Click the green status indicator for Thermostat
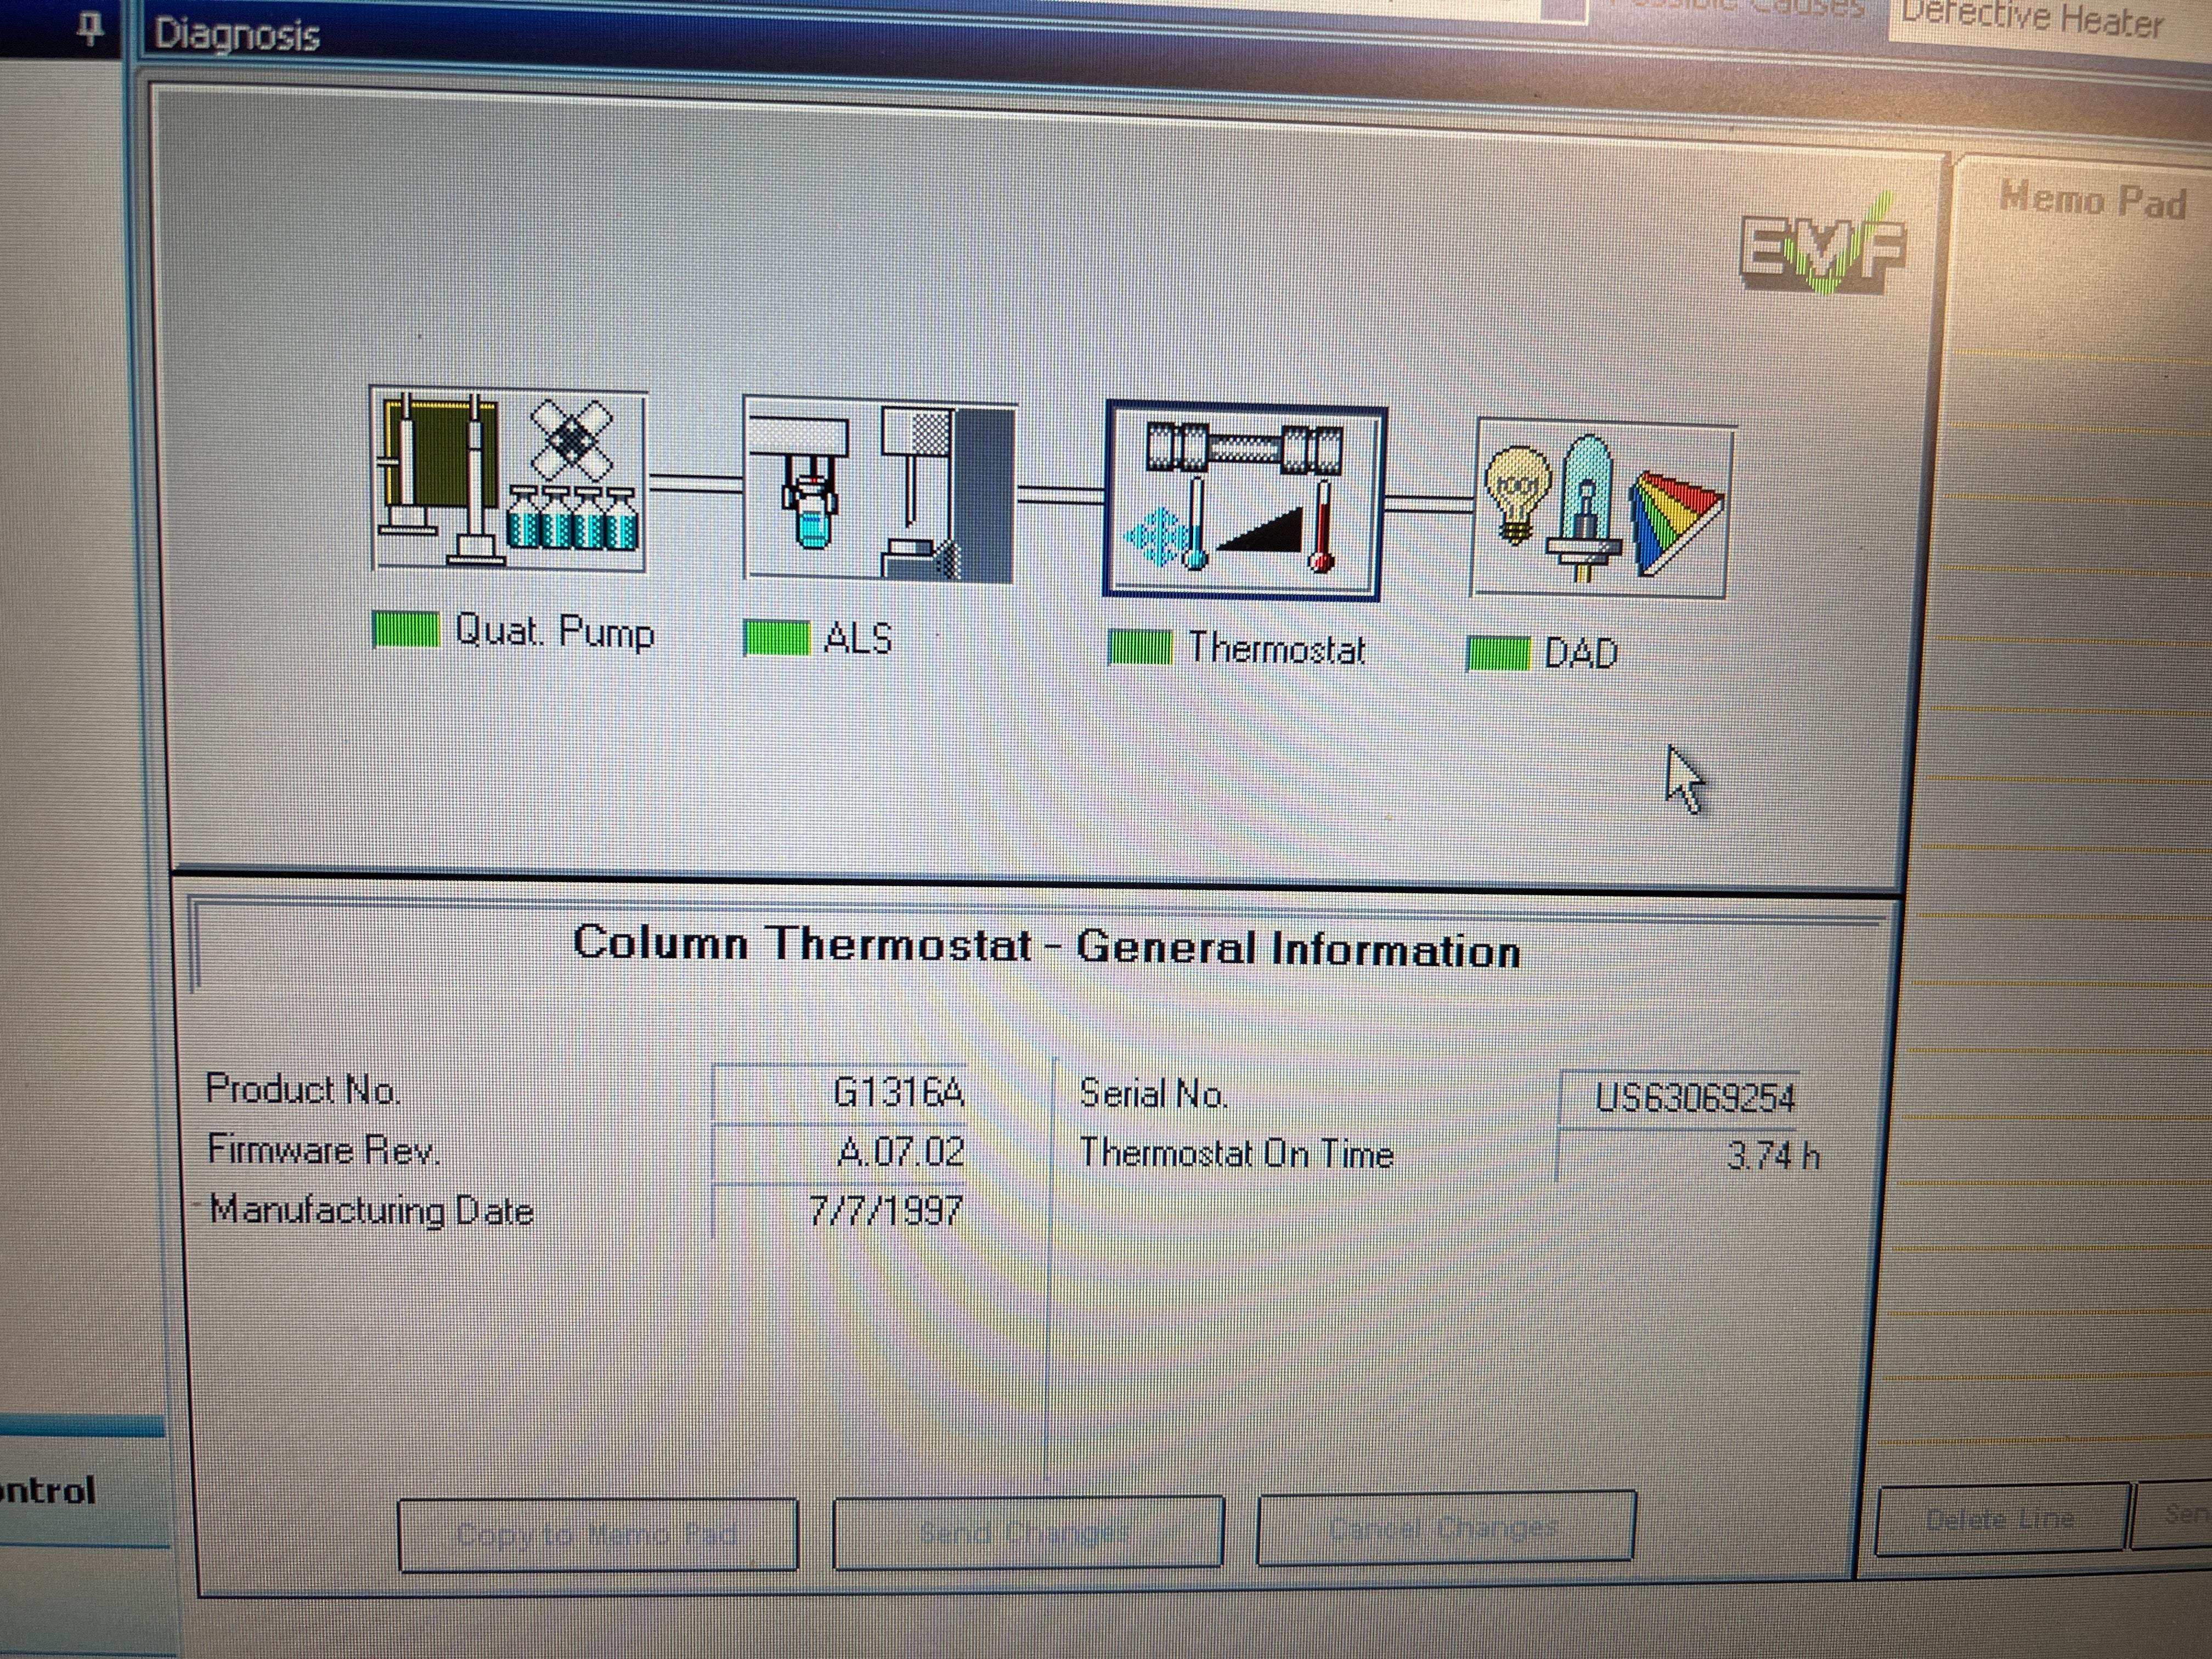 pyautogui.click(x=1141, y=648)
